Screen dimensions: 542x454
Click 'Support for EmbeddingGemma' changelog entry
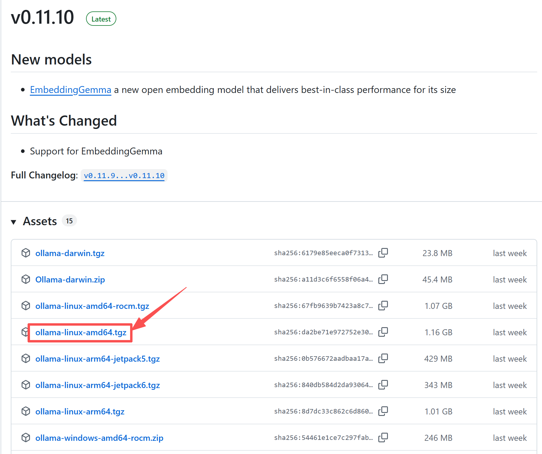[x=96, y=151]
